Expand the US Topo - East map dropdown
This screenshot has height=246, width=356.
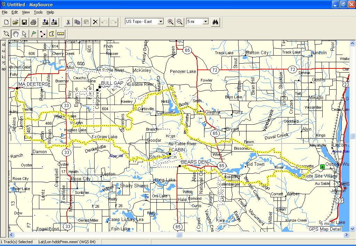[161, 22]
